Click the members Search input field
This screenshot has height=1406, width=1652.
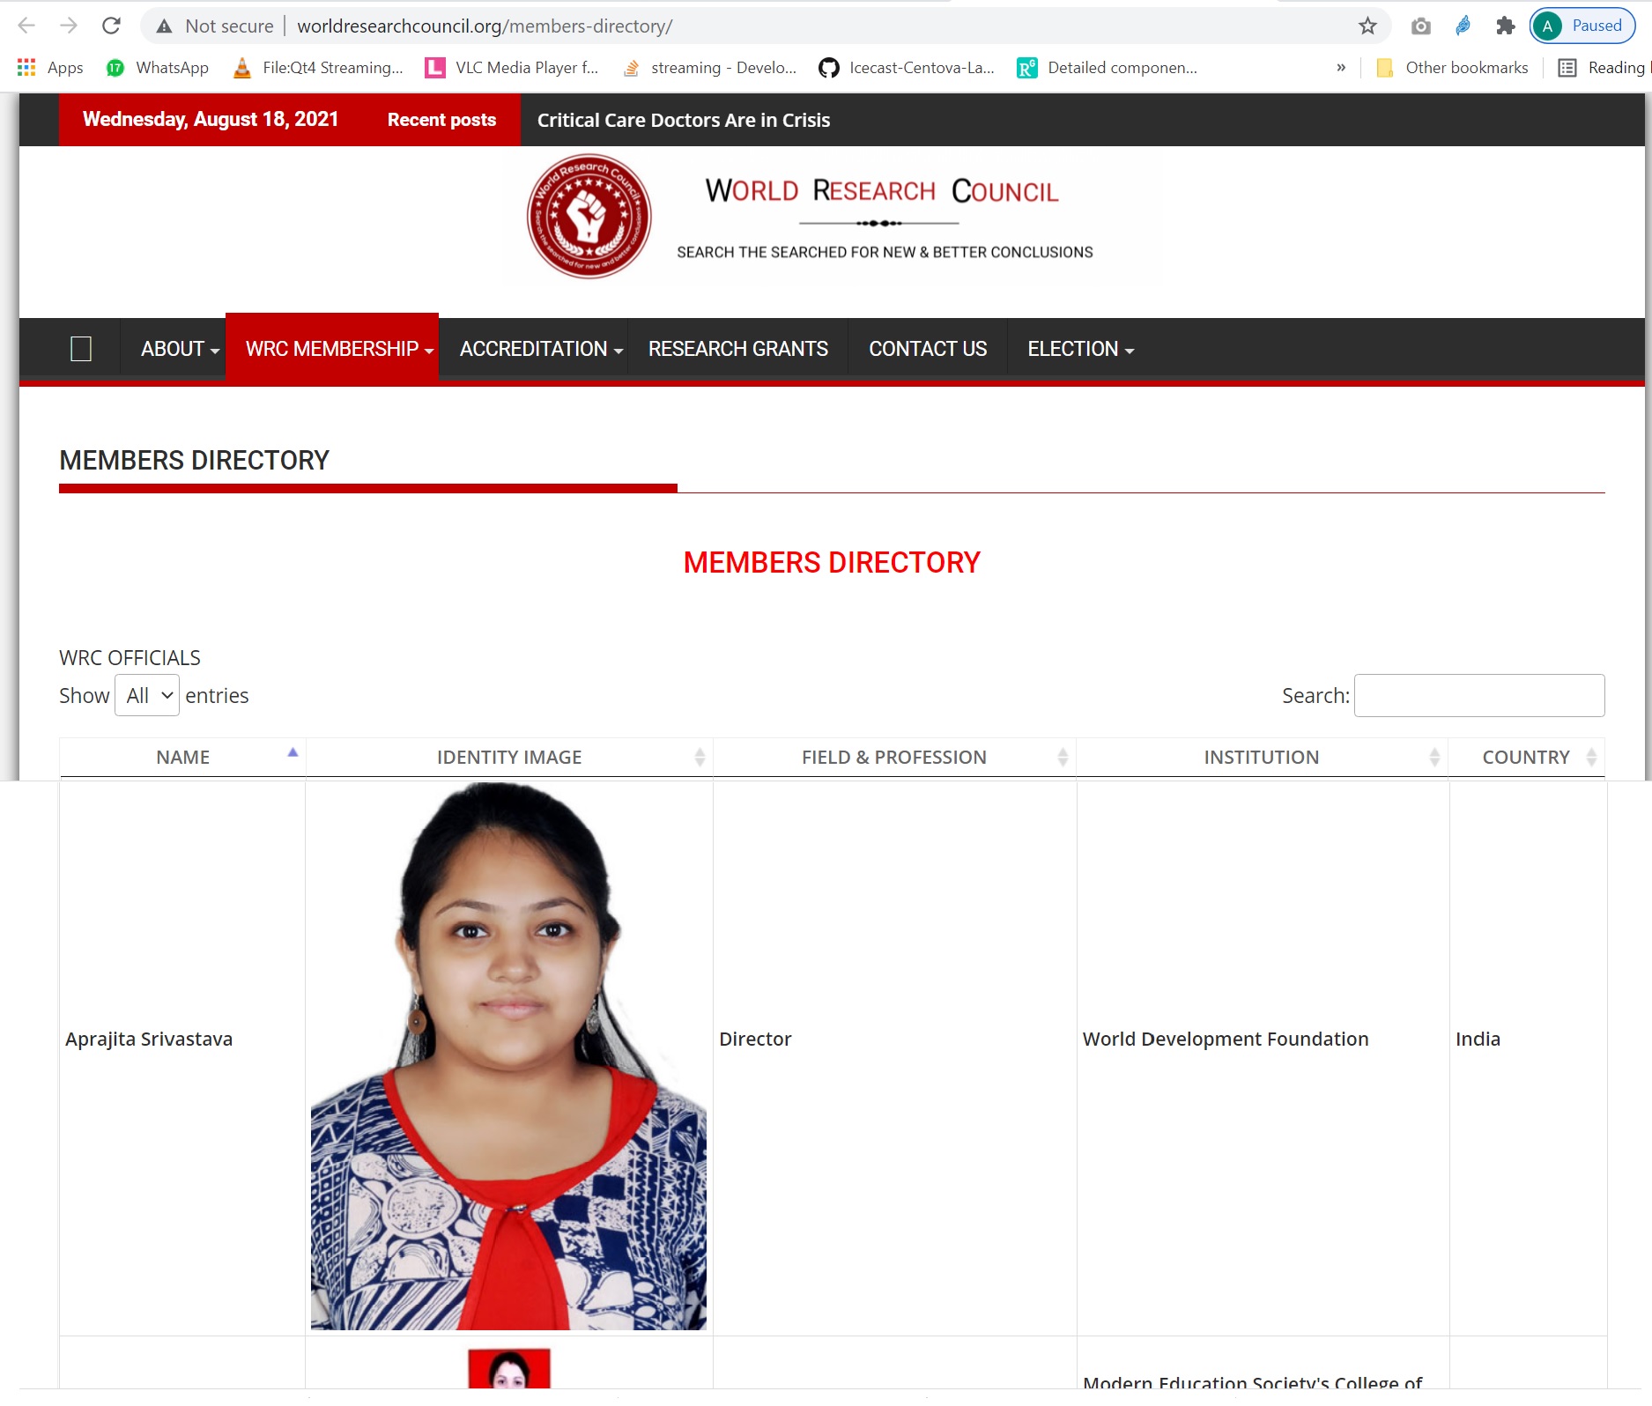[1478, 696]
